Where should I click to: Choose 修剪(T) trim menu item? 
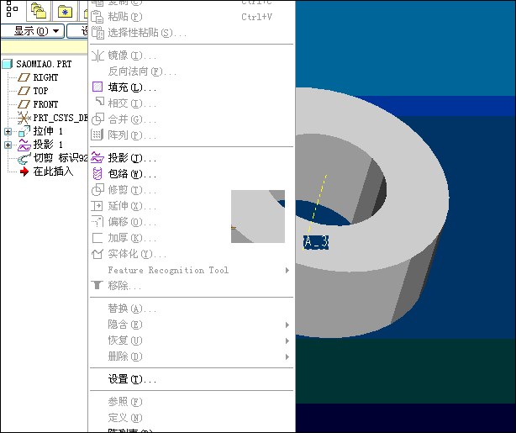click(192, 190)
